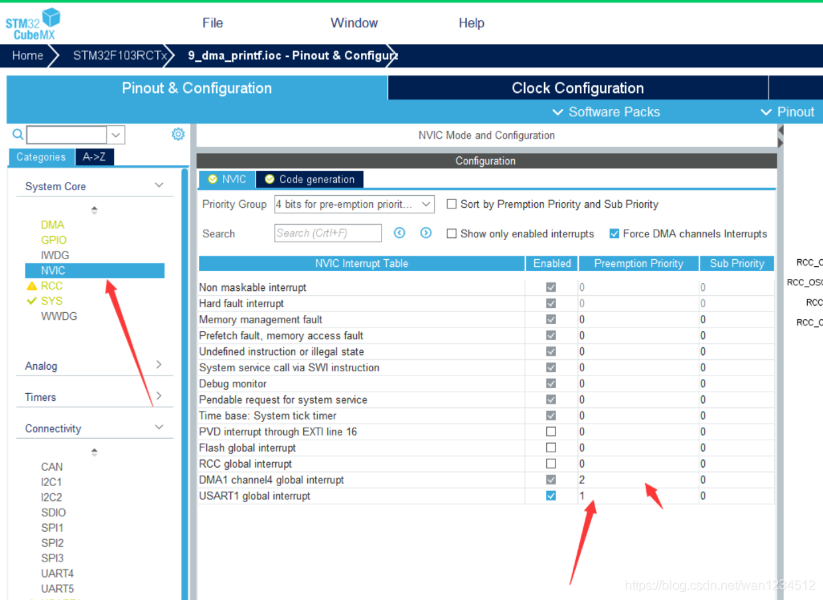Click the scroll-up arrow above DMA list
Screen dimensions: 823x600
[95, 210]
